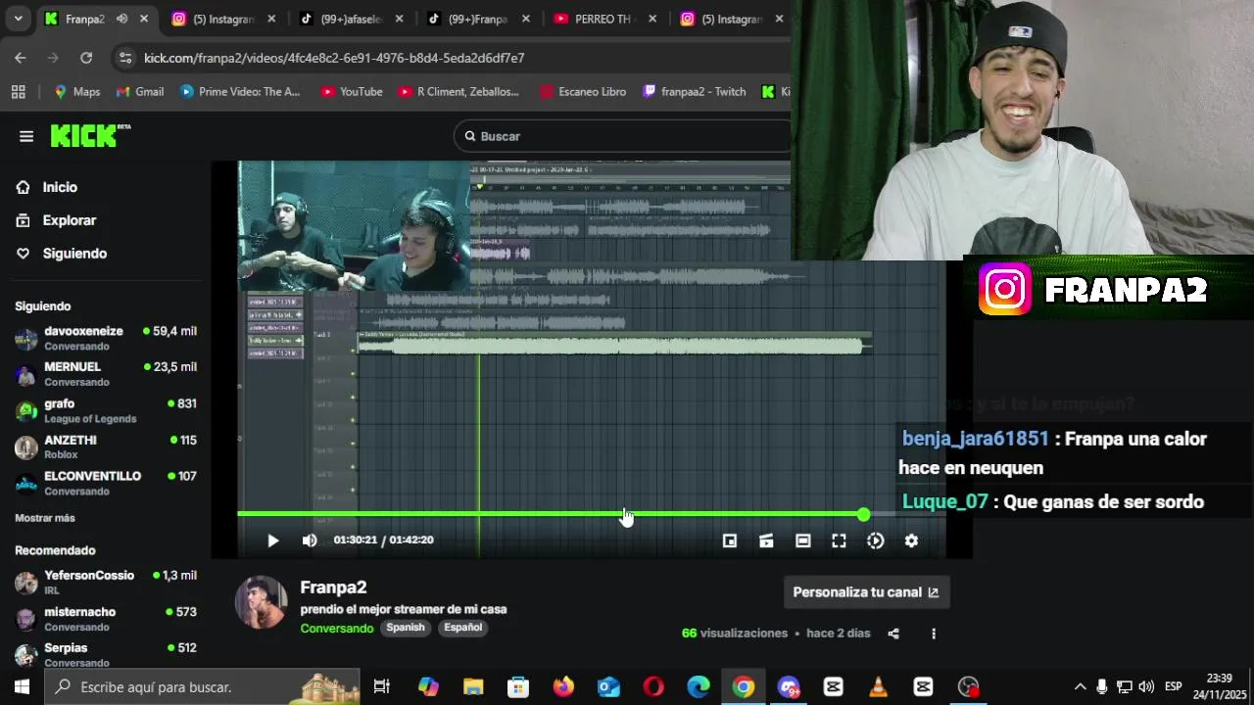Click the Conversando category link
This screenshot has height=705, width=1254.
coord(337,628)
